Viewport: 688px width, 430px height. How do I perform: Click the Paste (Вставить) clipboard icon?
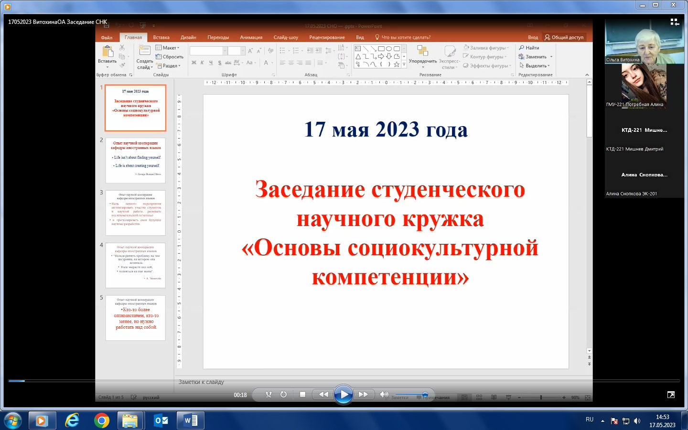(107, 51)
